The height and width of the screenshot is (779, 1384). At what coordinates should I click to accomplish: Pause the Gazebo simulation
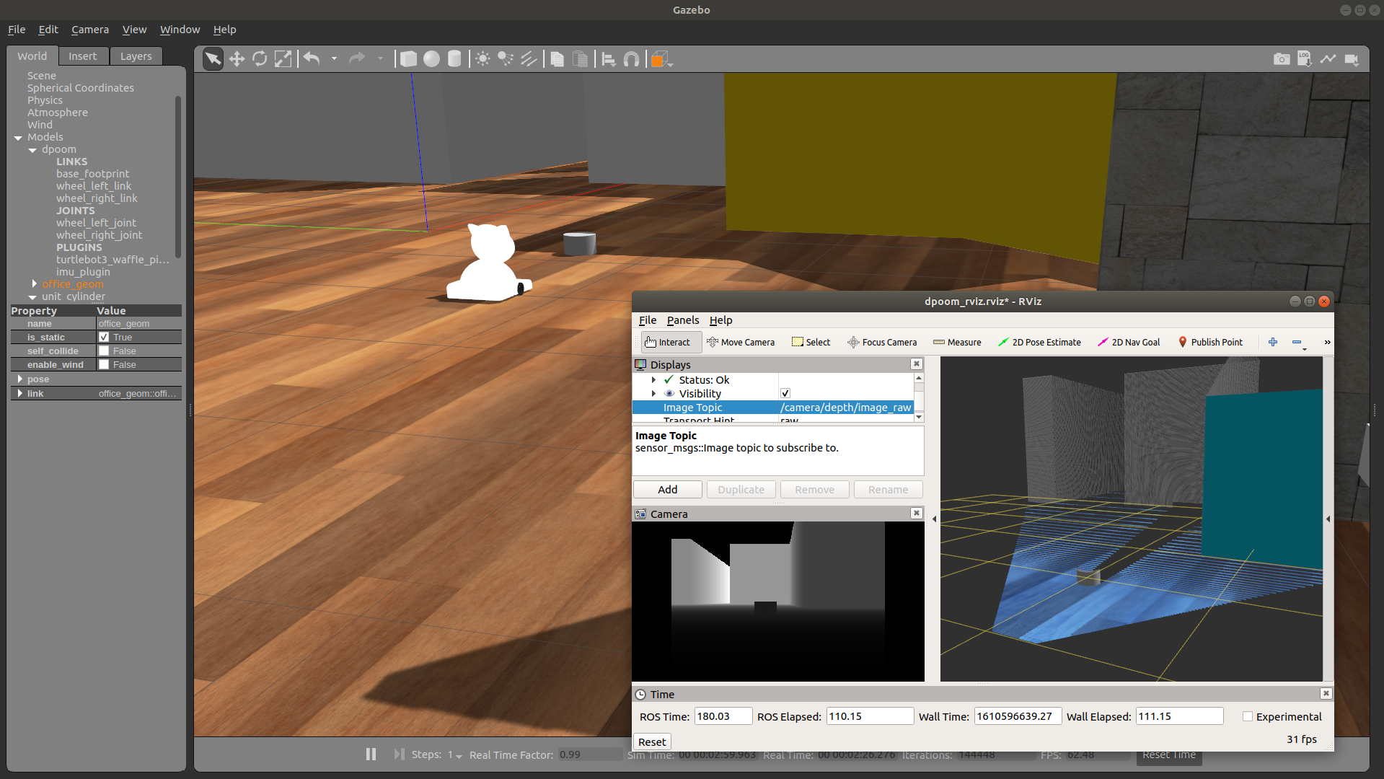point(371,754)
